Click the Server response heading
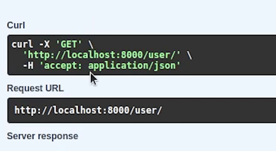 pyautogui.click(x=42, y=136)
